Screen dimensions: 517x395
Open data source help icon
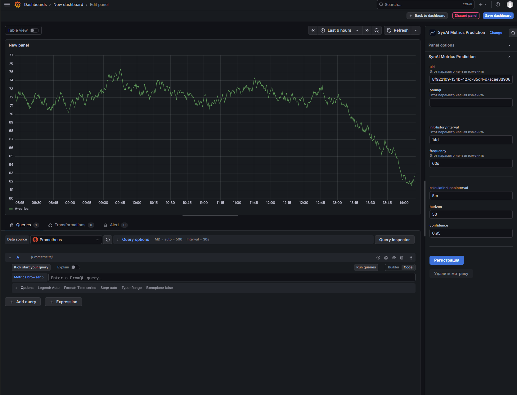coord(108,240)
